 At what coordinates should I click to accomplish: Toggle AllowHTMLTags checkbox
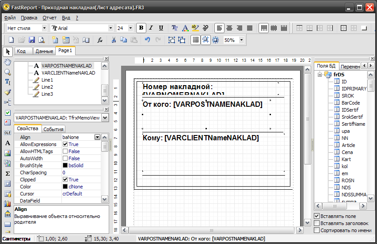pyautogui.click(x=65, y=151)
